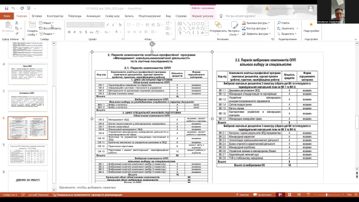
Task: Select the slide 7 thumbnail
Action: click(28, 155)
